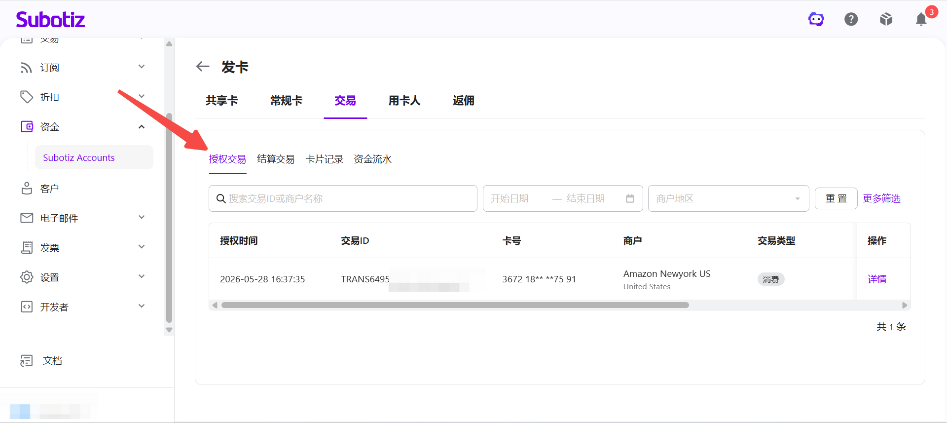Open the help question mark icon
The width and height of the screenshot is (947, 423).
tap(851, 19)
